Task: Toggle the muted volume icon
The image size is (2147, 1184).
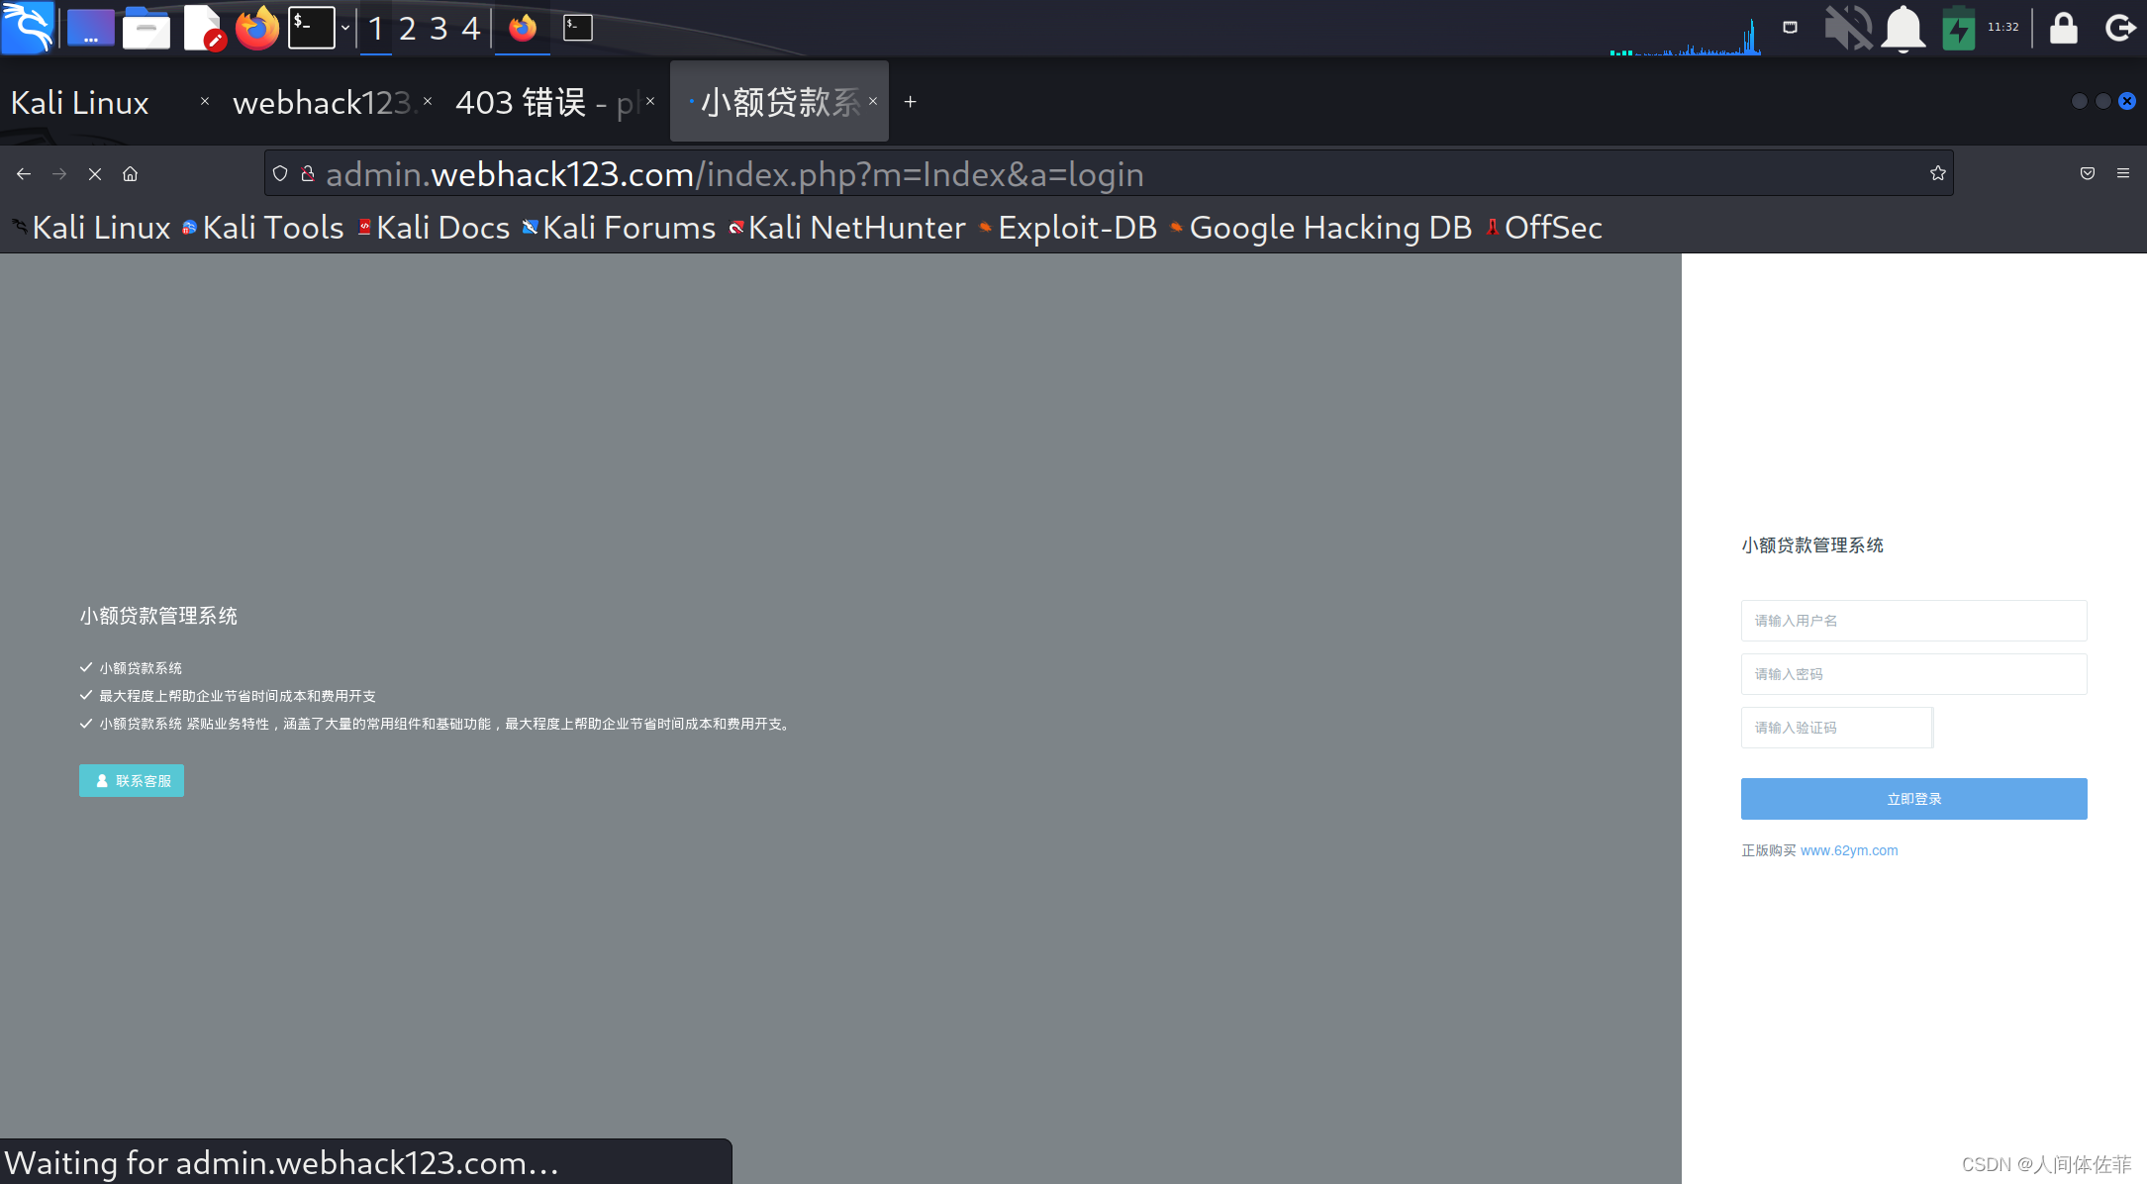Action: click(x=1848, y=28)
